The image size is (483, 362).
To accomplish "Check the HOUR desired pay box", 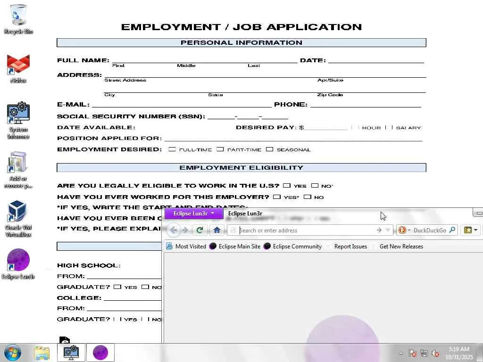I will click(355, 127).
